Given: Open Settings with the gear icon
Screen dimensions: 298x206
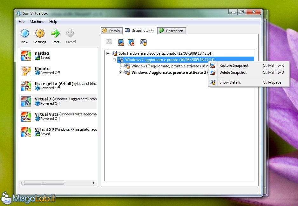Looking at the screenshot, I should point(40,33).
